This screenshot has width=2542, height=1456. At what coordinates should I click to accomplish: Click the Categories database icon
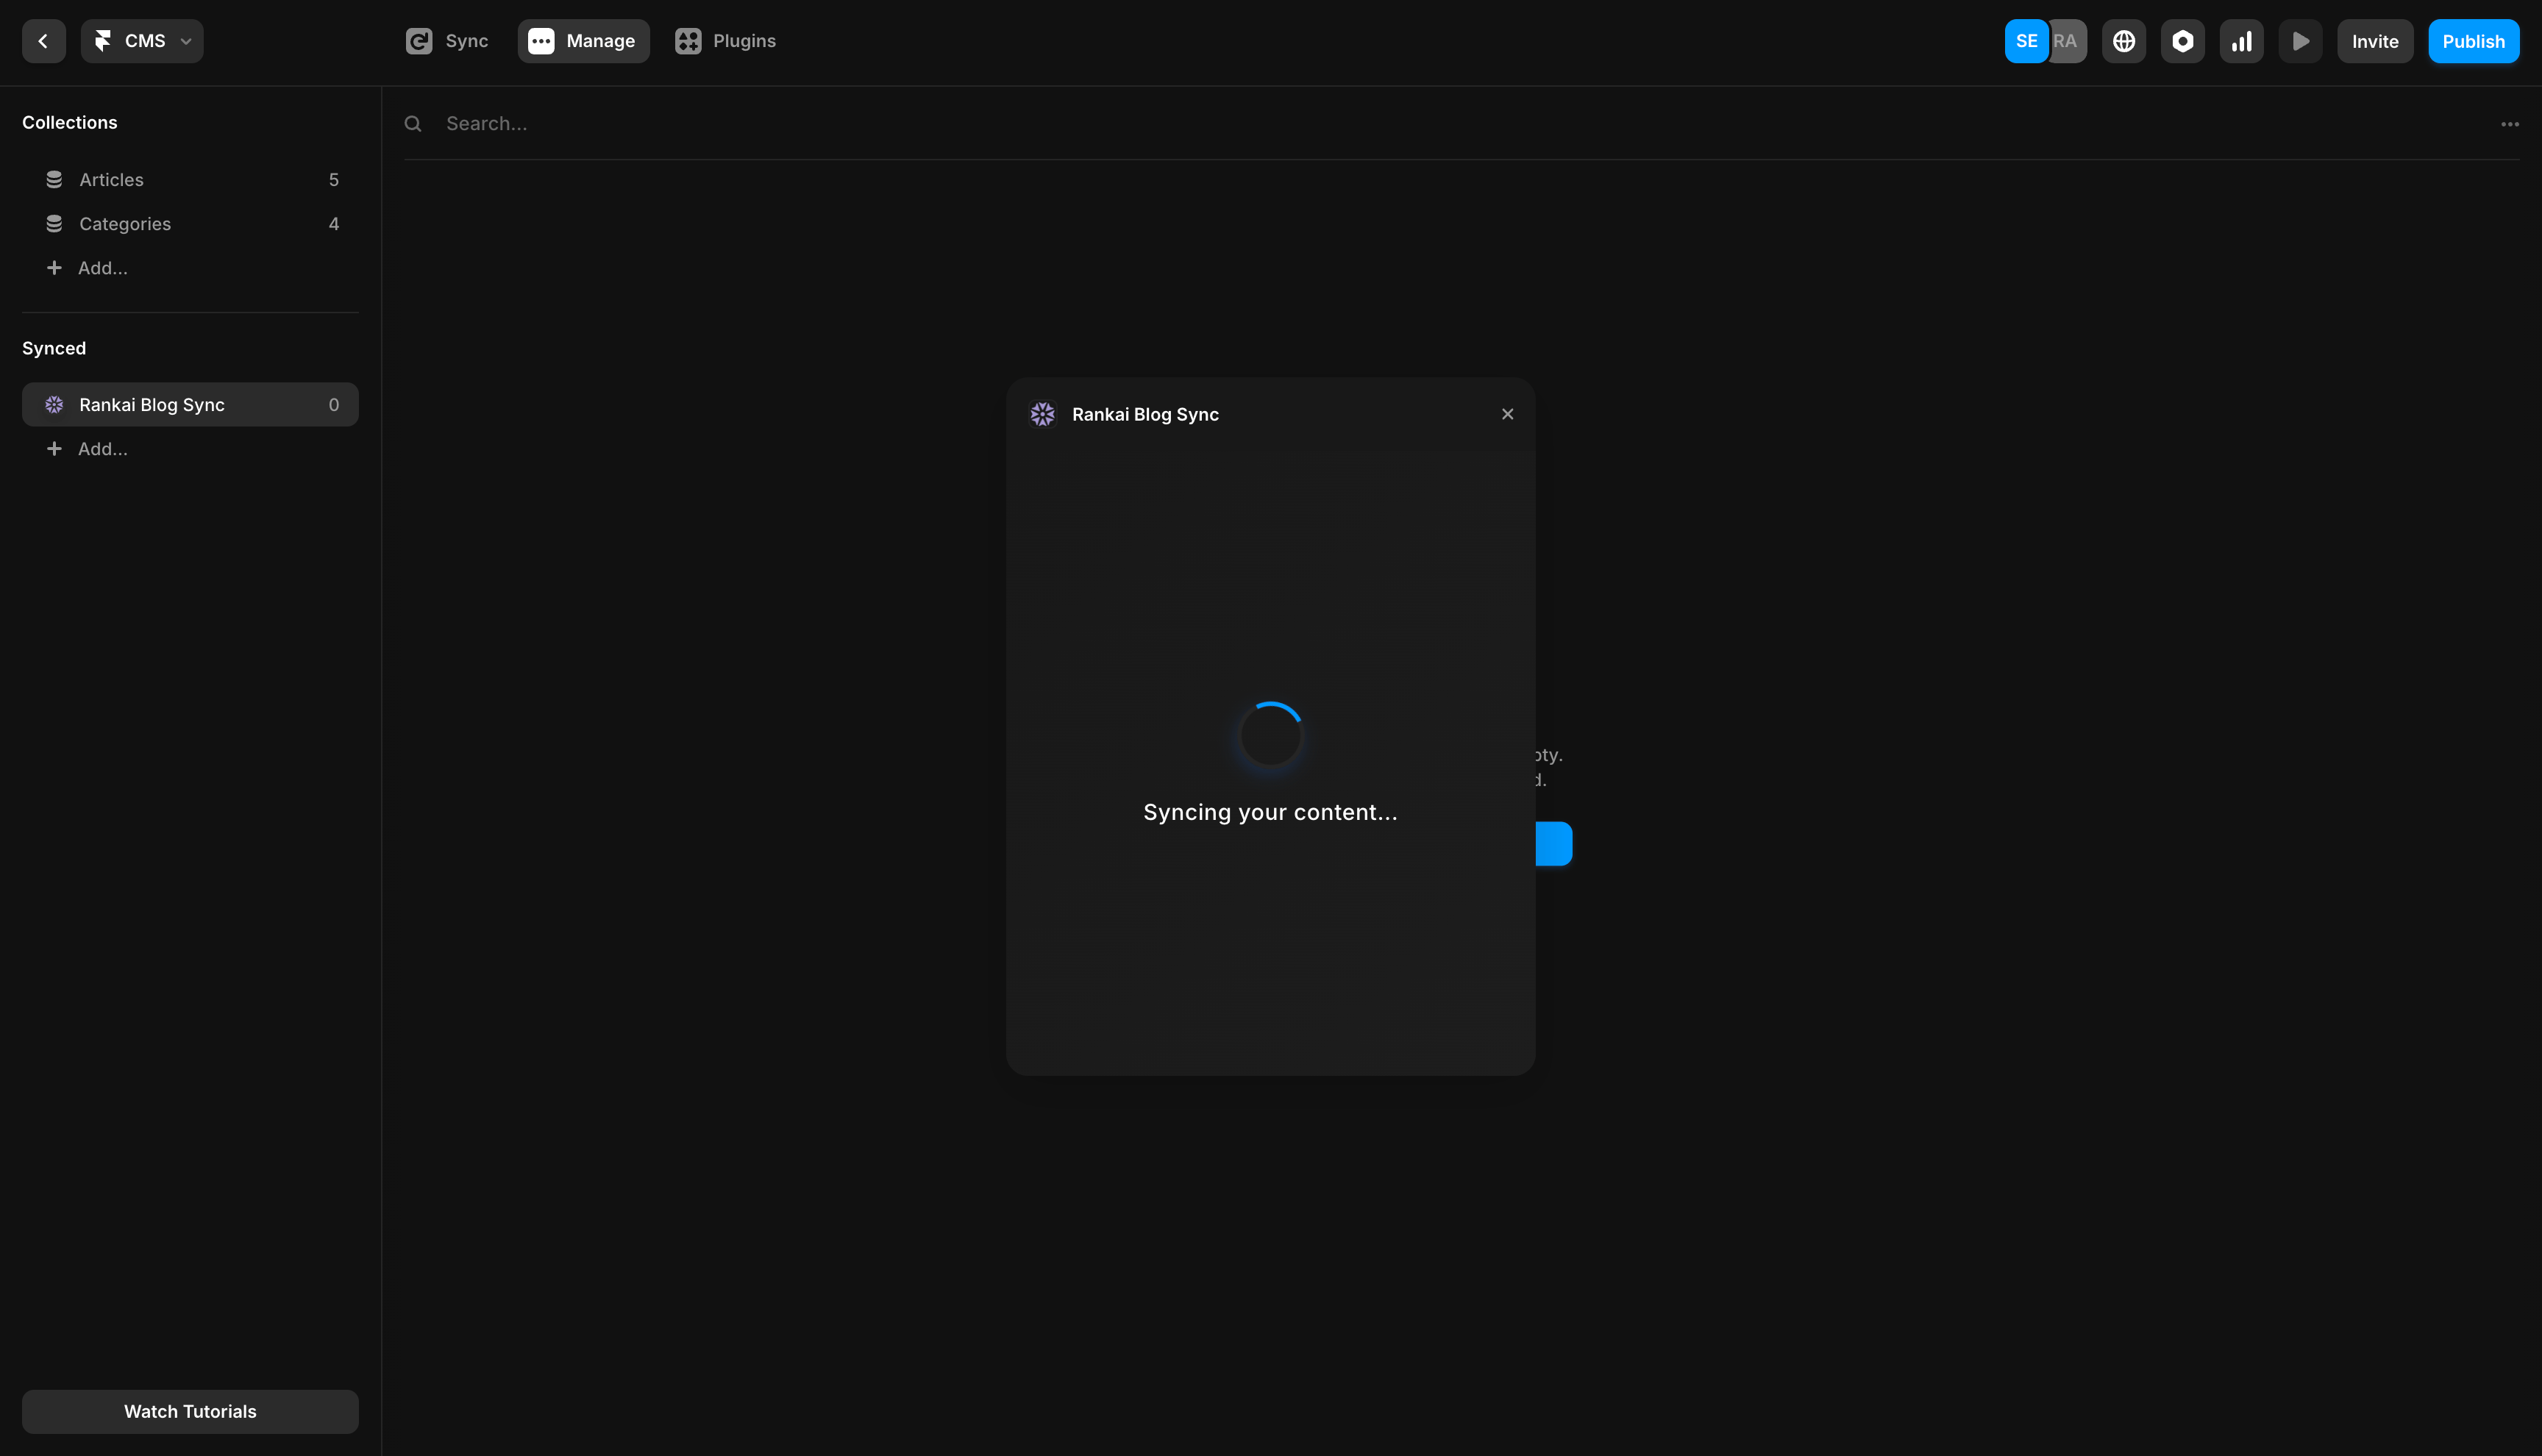tap(54, 223)
